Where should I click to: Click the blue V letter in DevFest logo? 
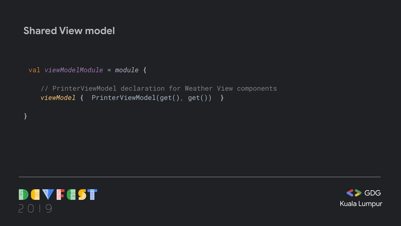pyautogui.click(x=48, y=195)
